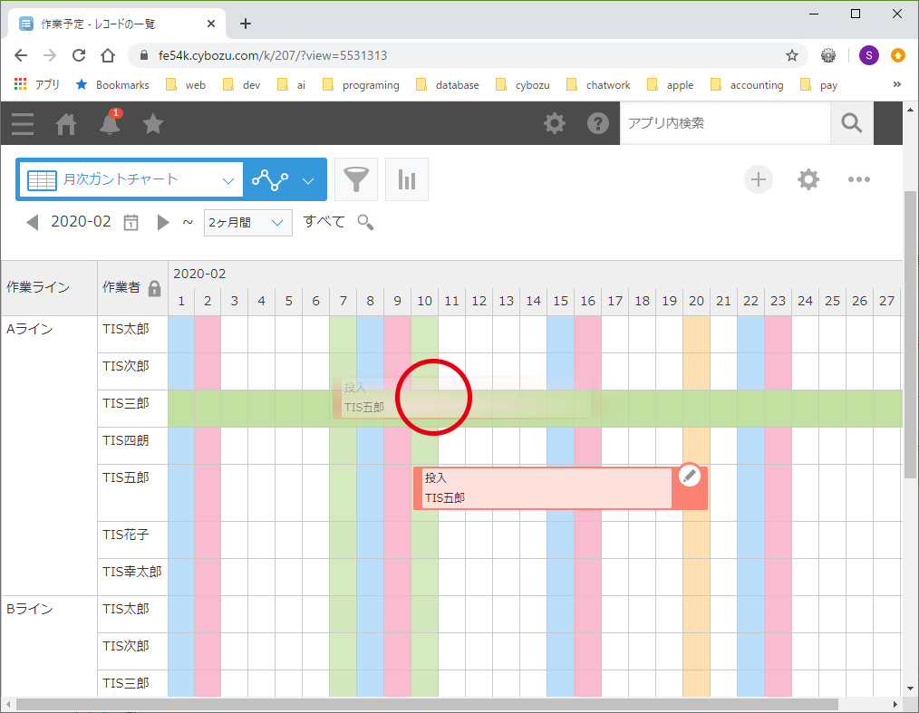Viewport: 919px width, 713px height.
Task: Open app settings gear beside plus
Action: pos(808,179)
